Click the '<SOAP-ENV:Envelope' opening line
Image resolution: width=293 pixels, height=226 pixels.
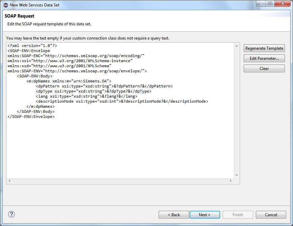pyautogui.click(x=29, y=51)
